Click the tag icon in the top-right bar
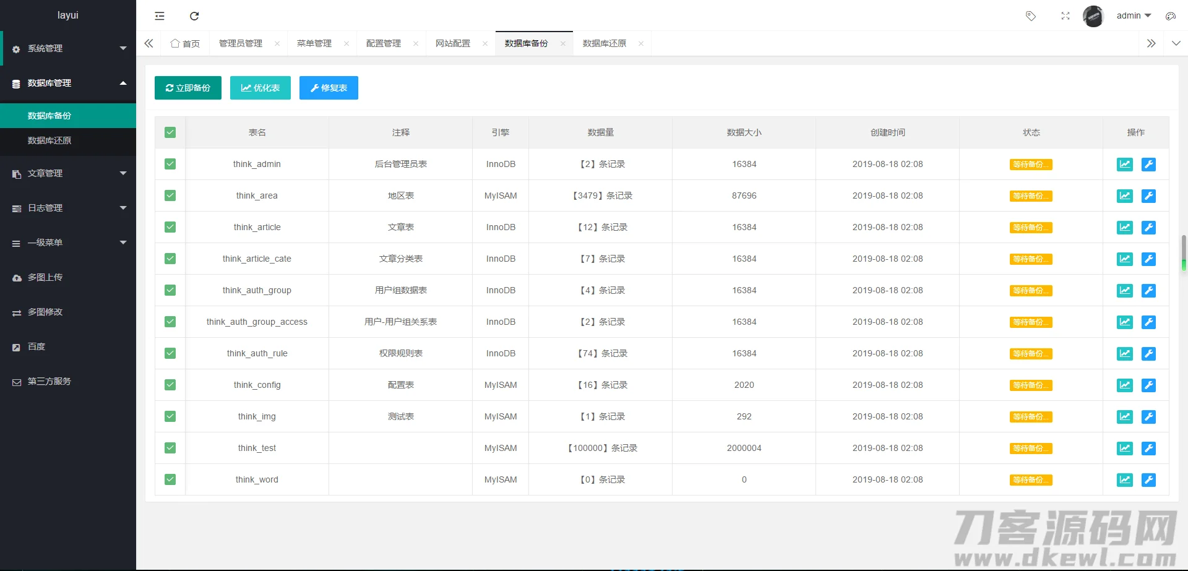The width and height of the screenshot is (1188, 571). click(x=1031, y=16)
